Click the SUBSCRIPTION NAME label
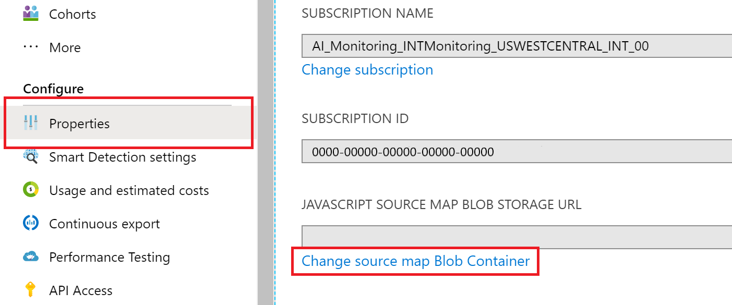This screenshot has width=732, height=305. point(367,13)
